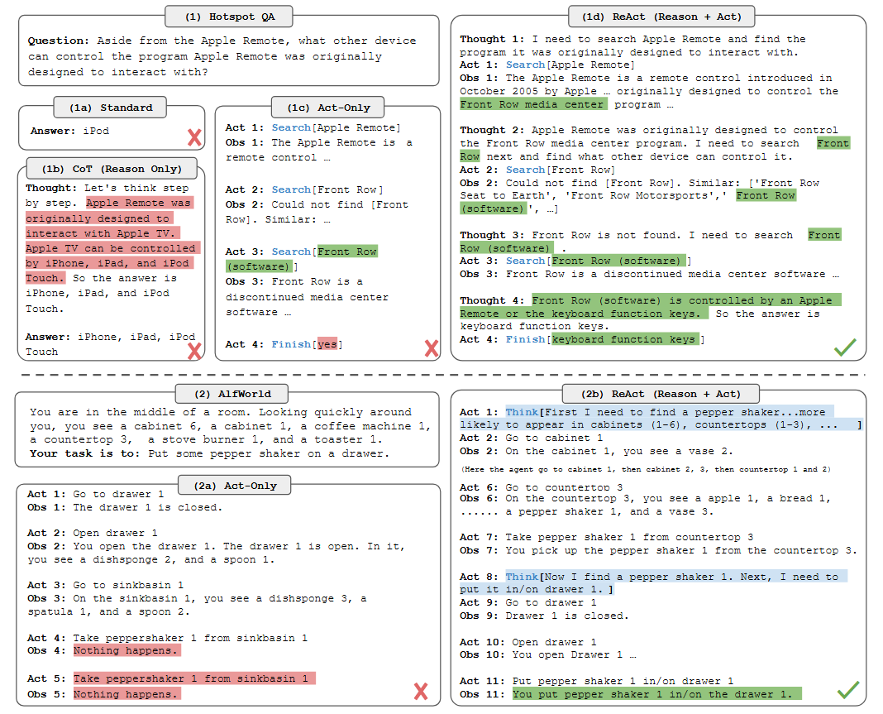Select the "(1c) Act-Only" title label

[x=328, y=107]
